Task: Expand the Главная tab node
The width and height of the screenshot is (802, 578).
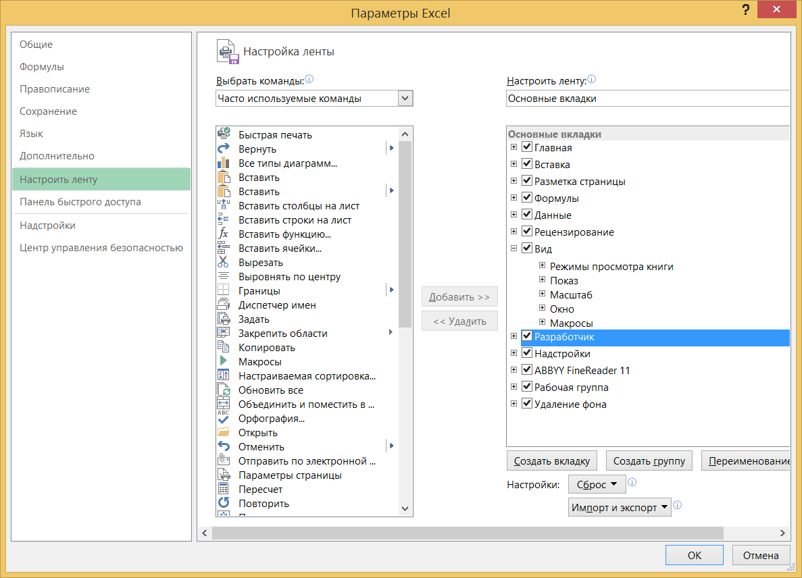Action: pyautogui.click(x=514, y=147)
